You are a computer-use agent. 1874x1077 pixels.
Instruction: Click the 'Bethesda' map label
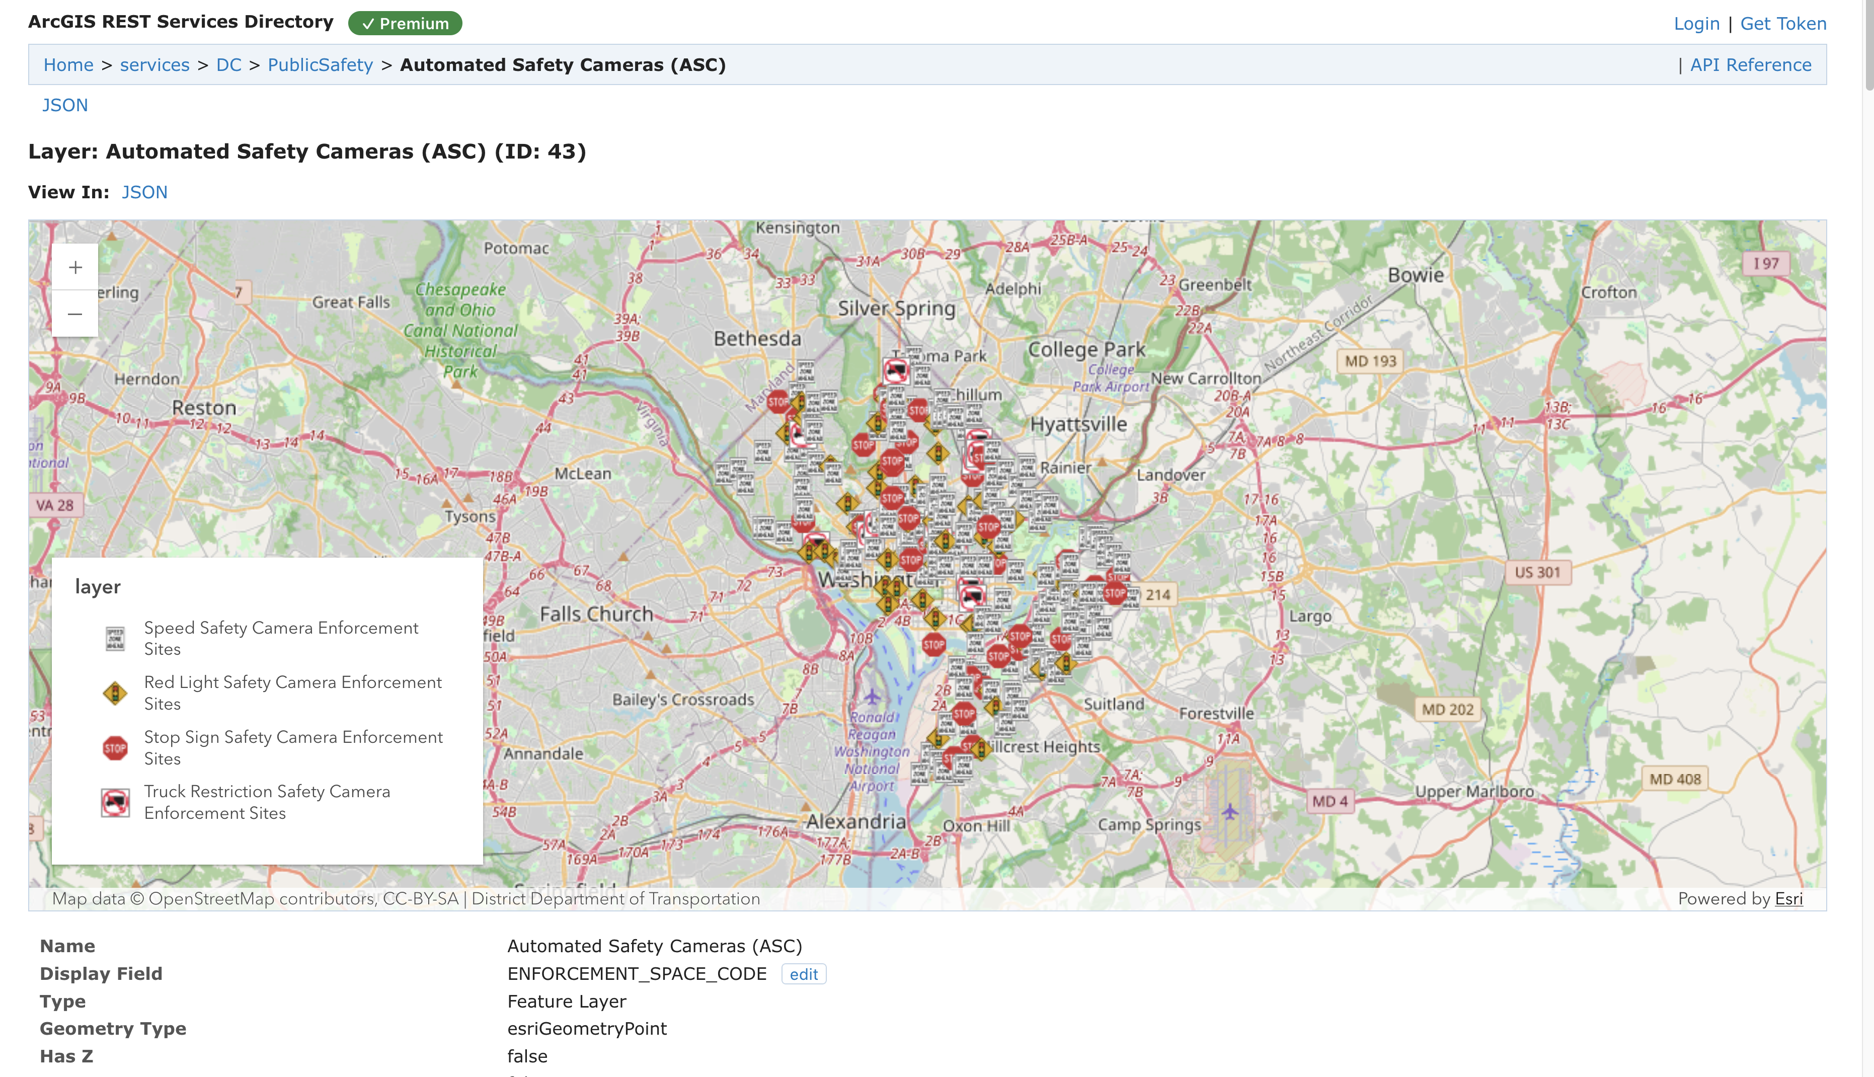coord(756,339)
